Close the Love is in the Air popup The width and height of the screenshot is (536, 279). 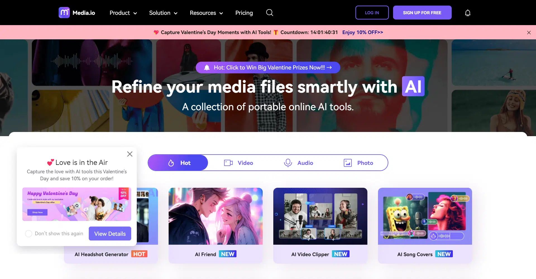[130, 154]
